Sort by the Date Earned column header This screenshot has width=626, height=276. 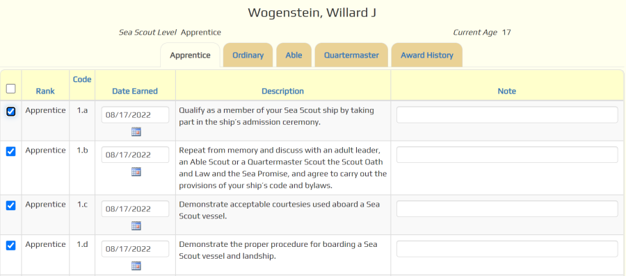coord(135,92)
